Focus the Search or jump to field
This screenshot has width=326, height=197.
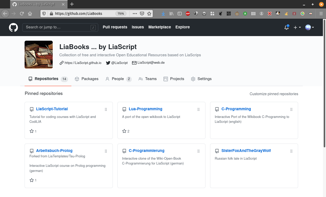60,27
